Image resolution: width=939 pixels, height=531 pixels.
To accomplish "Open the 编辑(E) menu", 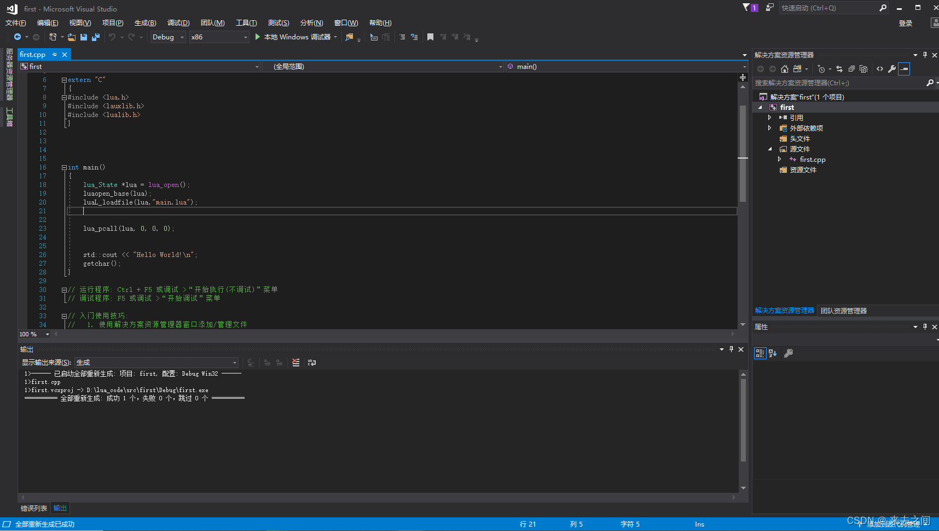I will (x=48, y=23).
